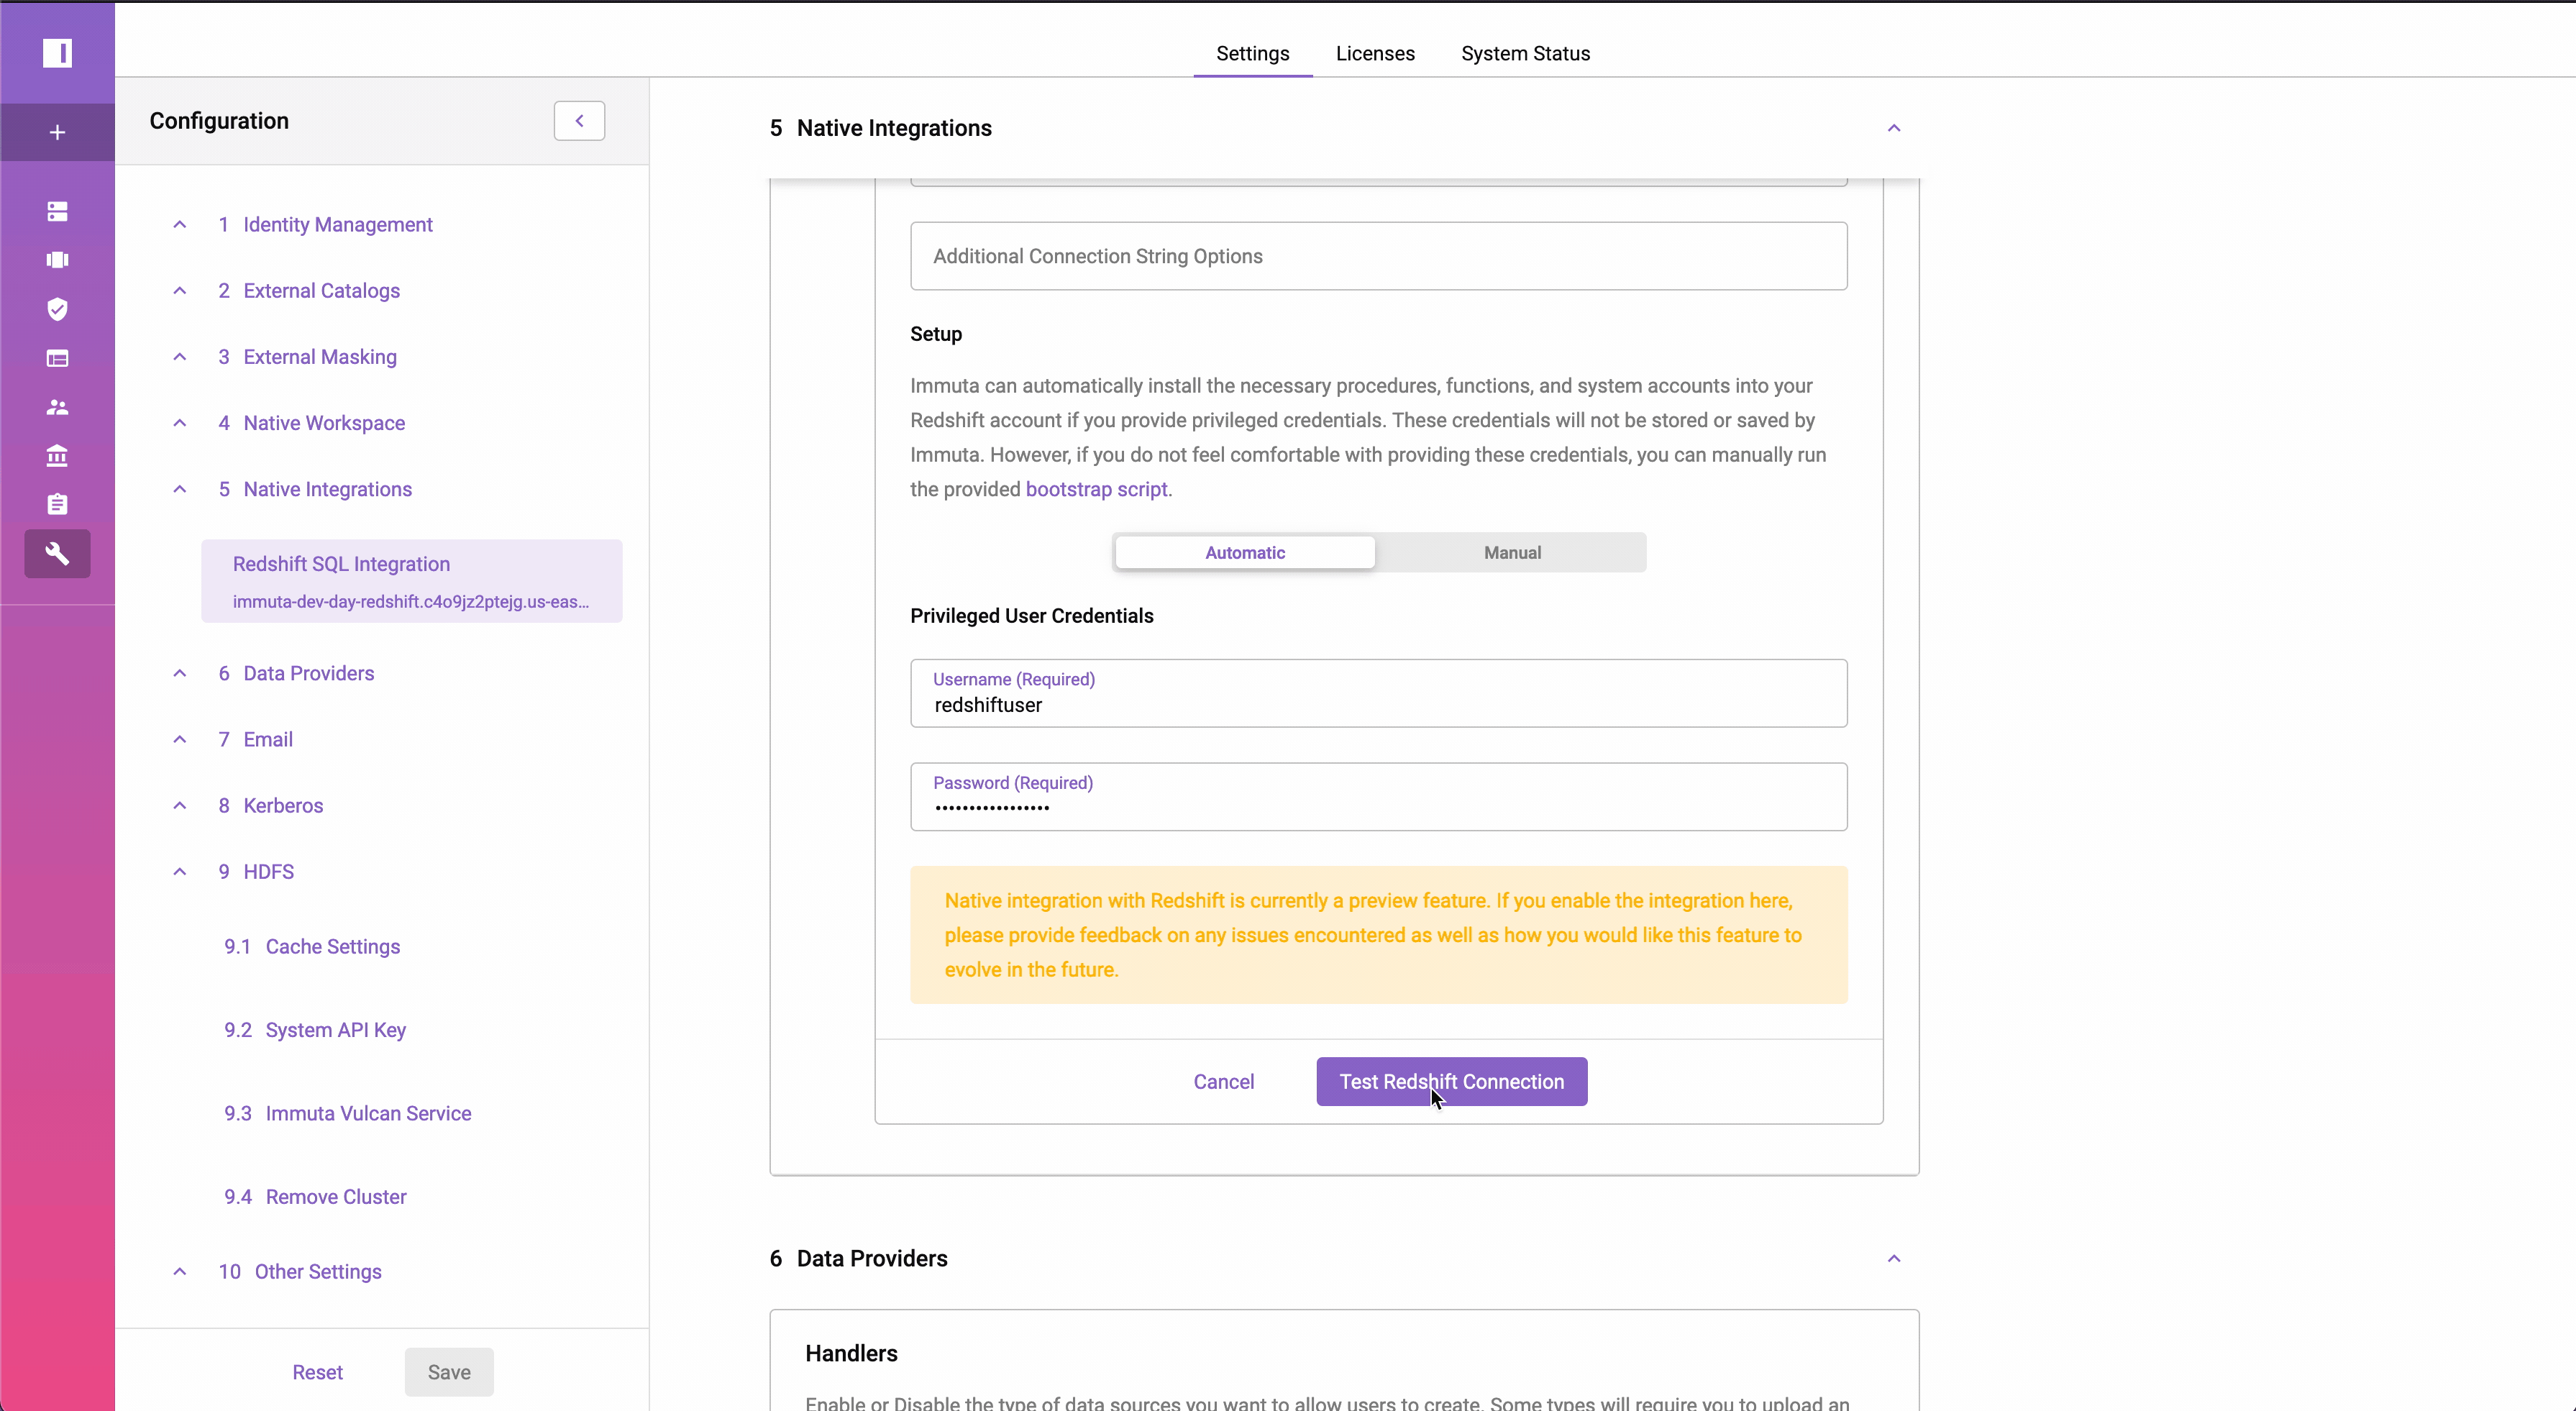Viewport: 2576px width, 1411px height.
Task: Open the plus create-new menu icon
Action: [x=57, y=132]
